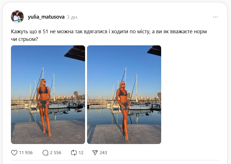Click the yulia_matusova username link
The image size is (231, 164).
pyautogui.click(x=46, y=17)
